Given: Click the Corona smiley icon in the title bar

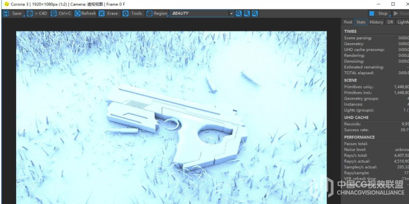Looking at the screenshot, I should click(x=7, y=4).
